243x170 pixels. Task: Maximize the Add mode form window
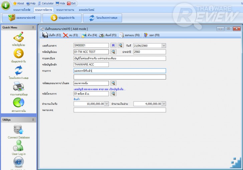[228, 29]
